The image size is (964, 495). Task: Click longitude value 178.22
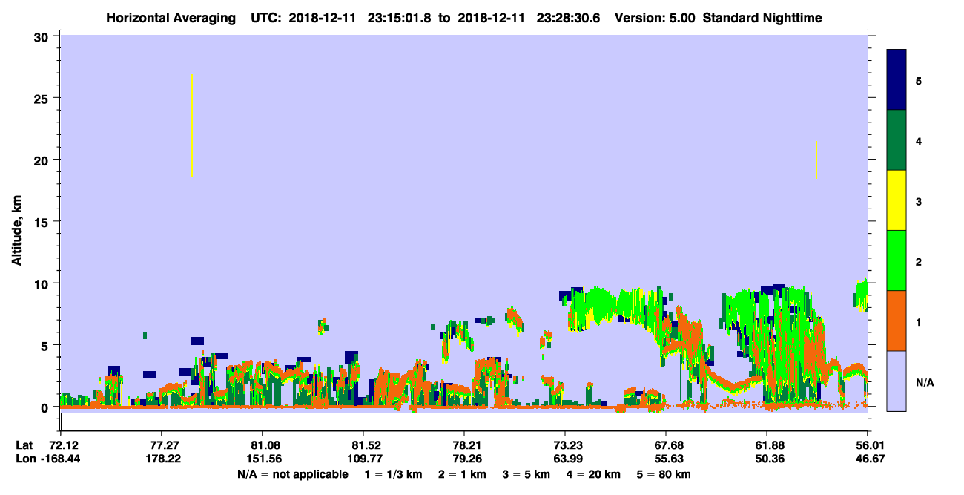(161, 459)
